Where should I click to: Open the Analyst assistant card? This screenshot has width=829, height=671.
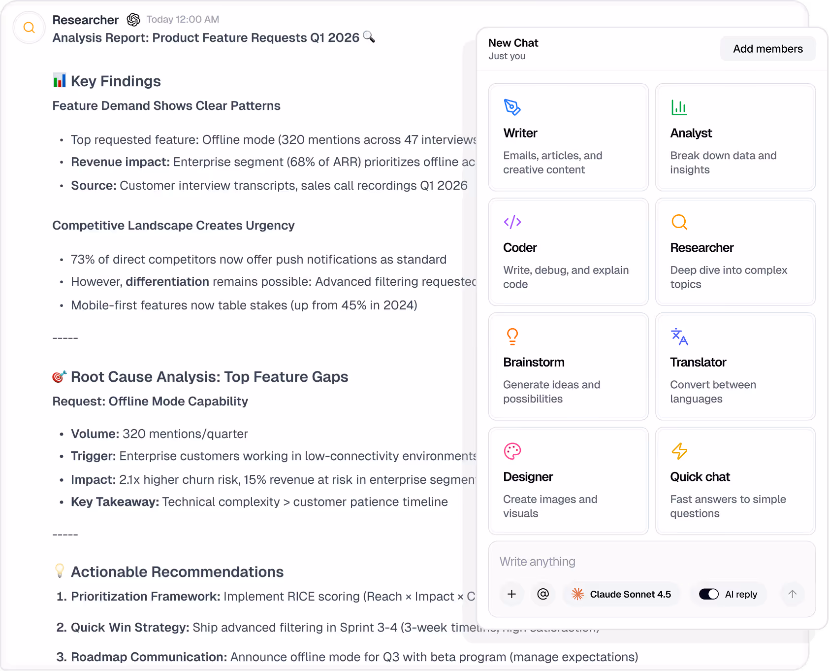pos(735,137)
